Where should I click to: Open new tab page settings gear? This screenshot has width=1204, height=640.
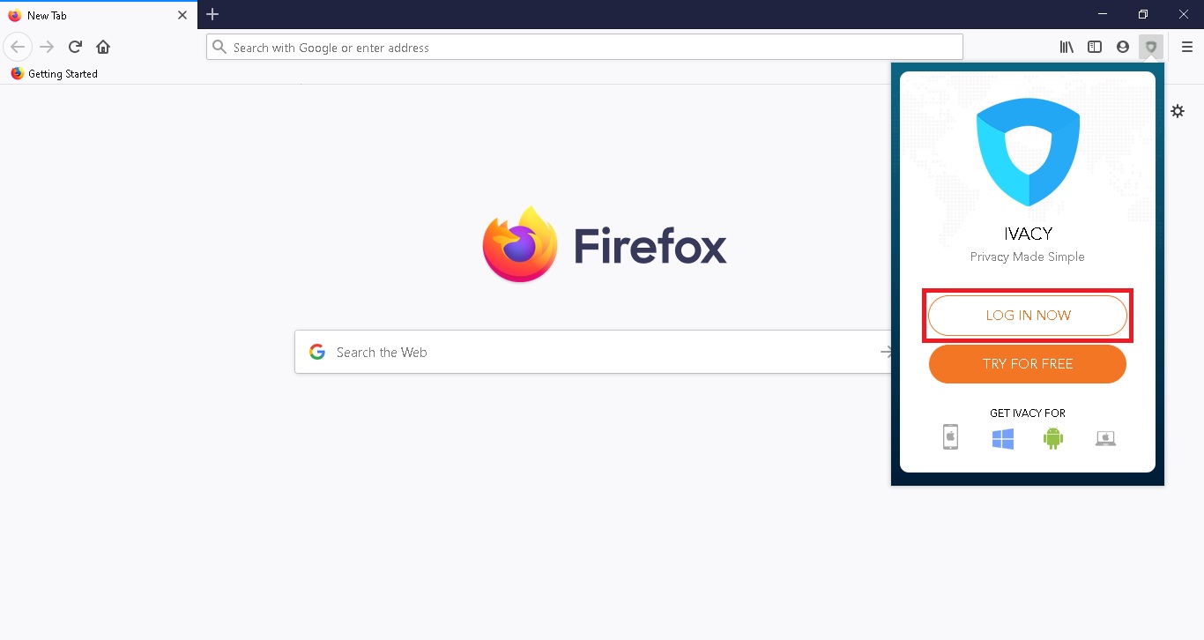coord(1178,111)
